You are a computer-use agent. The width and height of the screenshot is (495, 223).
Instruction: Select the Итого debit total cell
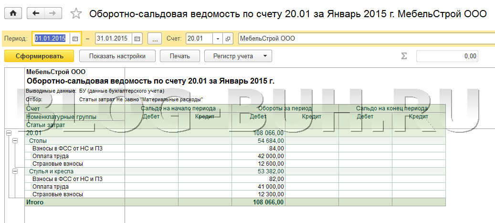click(258, 202)
